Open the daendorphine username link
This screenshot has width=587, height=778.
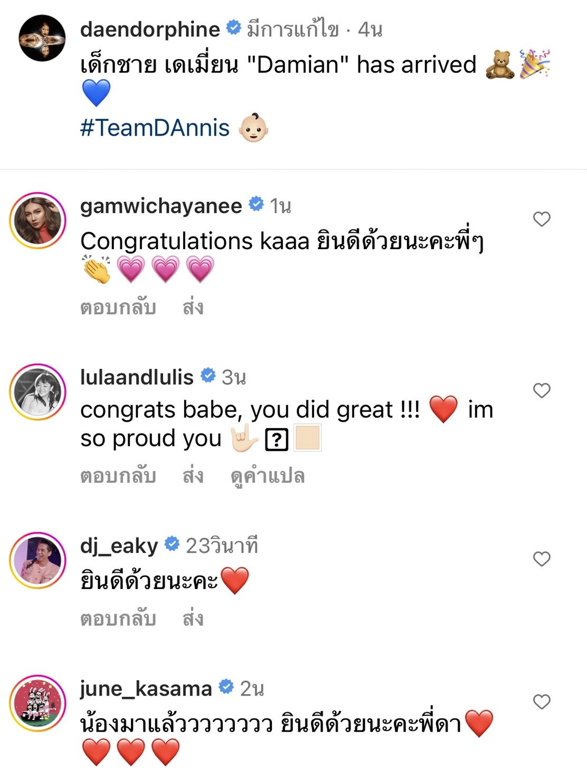pyautogui.click(x=150, y=31)
